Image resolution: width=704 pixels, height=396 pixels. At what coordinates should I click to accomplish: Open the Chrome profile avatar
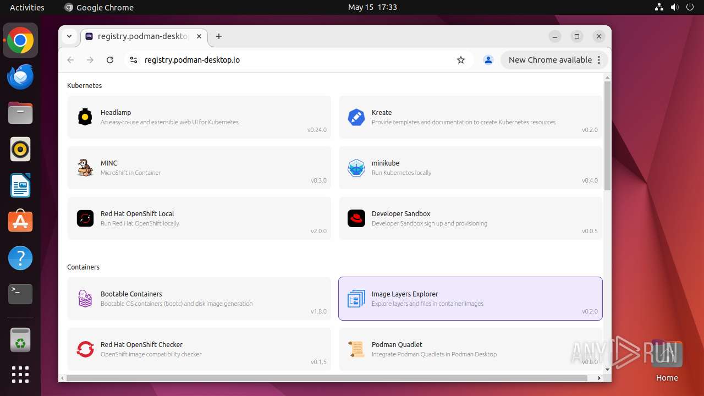point(488,60)
